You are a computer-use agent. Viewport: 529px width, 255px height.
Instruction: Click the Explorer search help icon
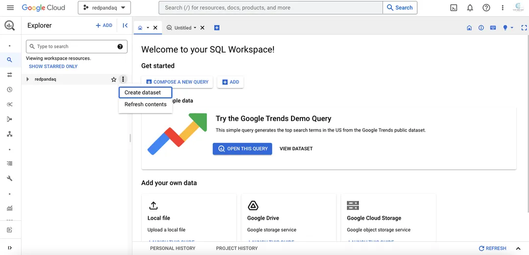pos(120,46)
